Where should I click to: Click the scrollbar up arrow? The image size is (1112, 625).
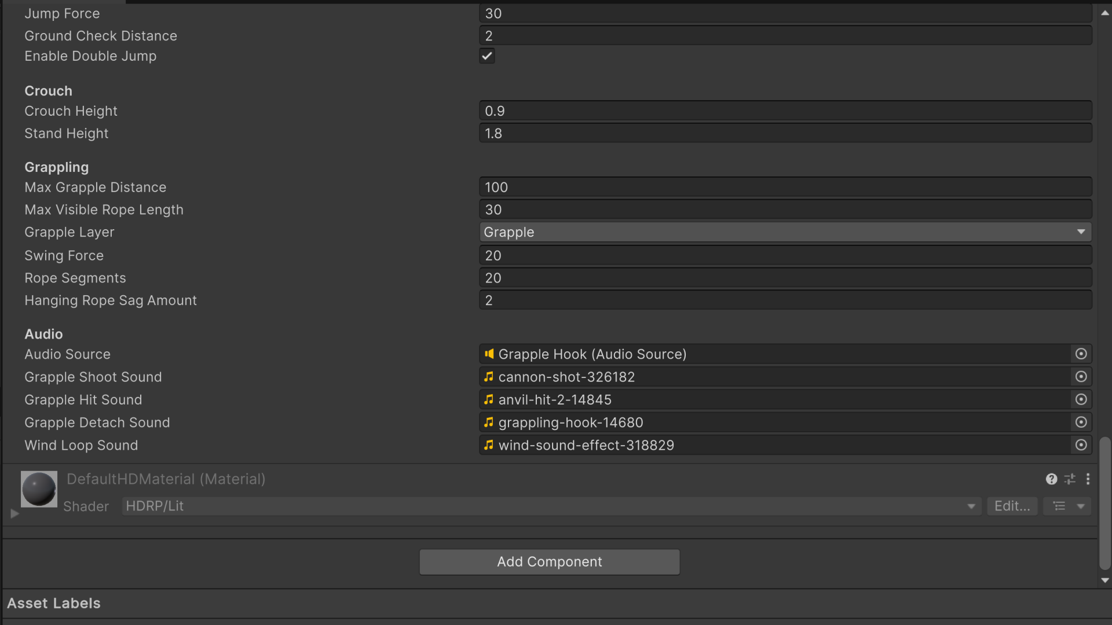pos(1105,13)
